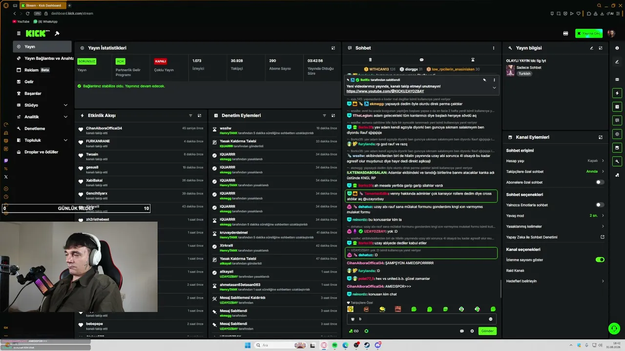Toggle the chat widget icon in right sidebar
625x351 pixels.
click(x=617, y=120)
